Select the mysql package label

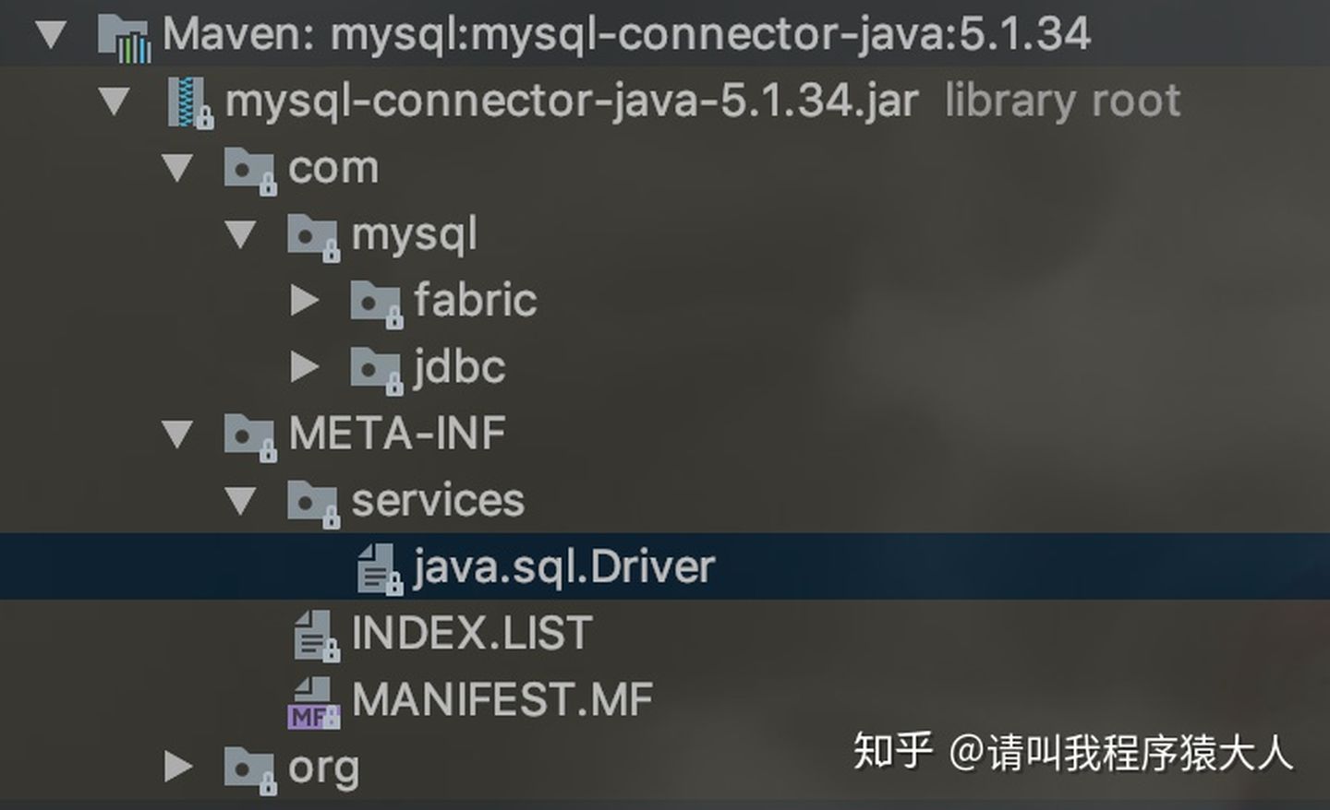[415, 234]
